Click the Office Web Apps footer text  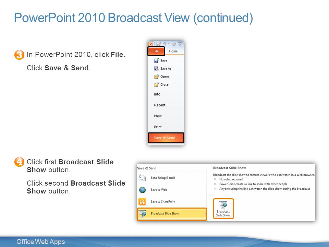point(41,242)
